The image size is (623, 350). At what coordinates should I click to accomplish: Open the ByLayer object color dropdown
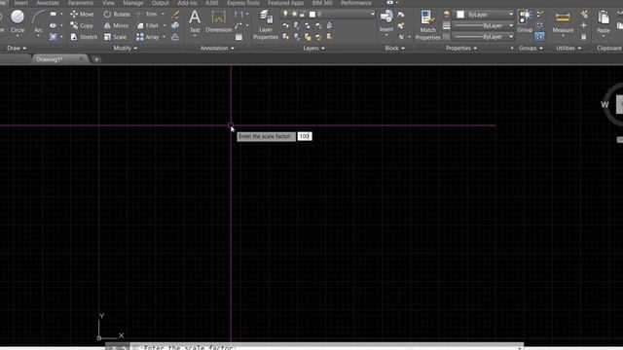(510, 15)
